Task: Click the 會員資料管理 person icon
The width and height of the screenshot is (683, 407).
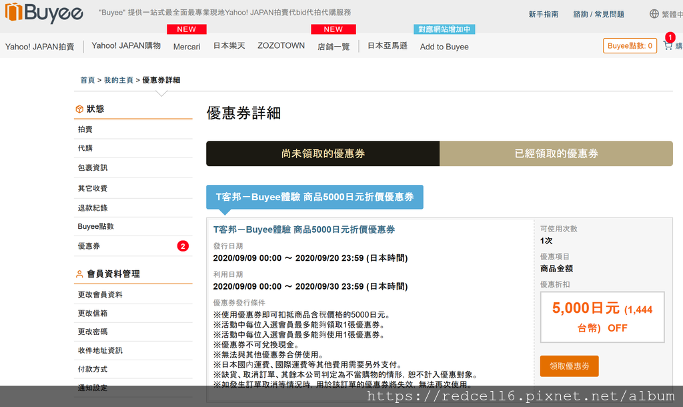Action: tap(79, 274)
